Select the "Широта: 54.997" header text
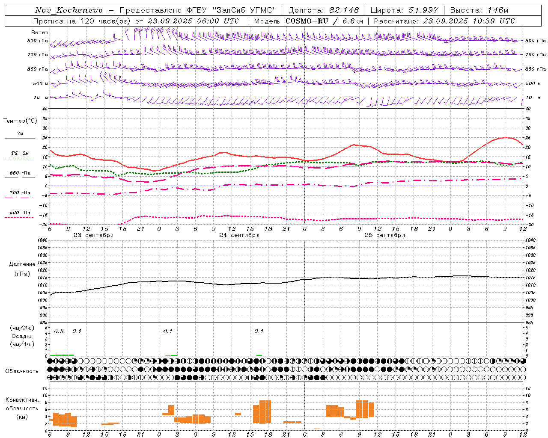The image size is (548, 438). click(405, 10)
